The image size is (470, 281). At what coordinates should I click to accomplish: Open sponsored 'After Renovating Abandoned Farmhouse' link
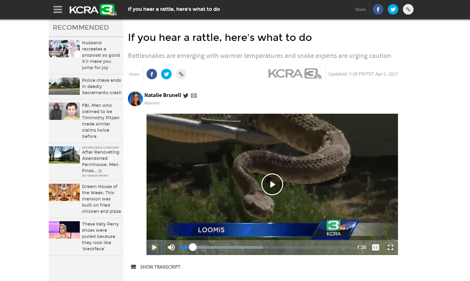click(x=100, y=161)
